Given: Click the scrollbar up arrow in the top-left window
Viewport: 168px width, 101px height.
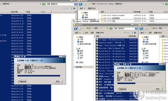Looking at the screenshot, I should click(x=76, y=12).
